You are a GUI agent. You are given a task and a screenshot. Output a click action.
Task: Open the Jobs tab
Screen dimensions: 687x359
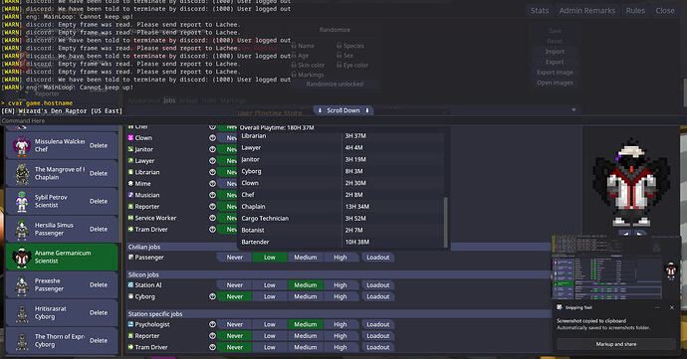point(169,100)
